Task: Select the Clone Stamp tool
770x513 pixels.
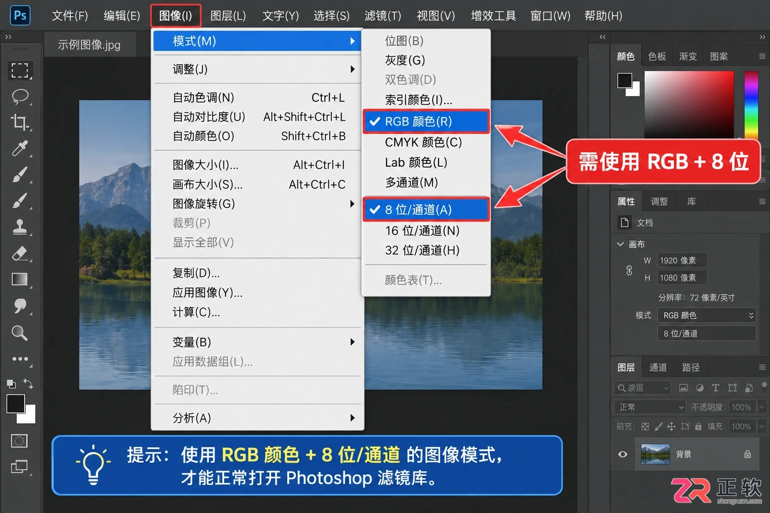Action: [20, 227]
